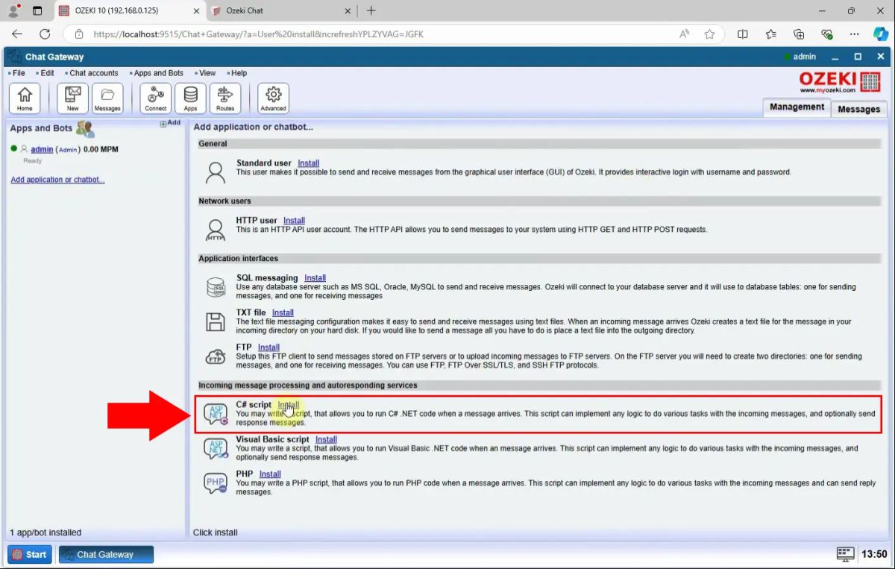Open the Apps toolbar icon

pos(190,98)
